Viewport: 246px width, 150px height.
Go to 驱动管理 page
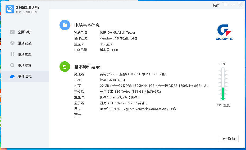[x=25, y=54]
